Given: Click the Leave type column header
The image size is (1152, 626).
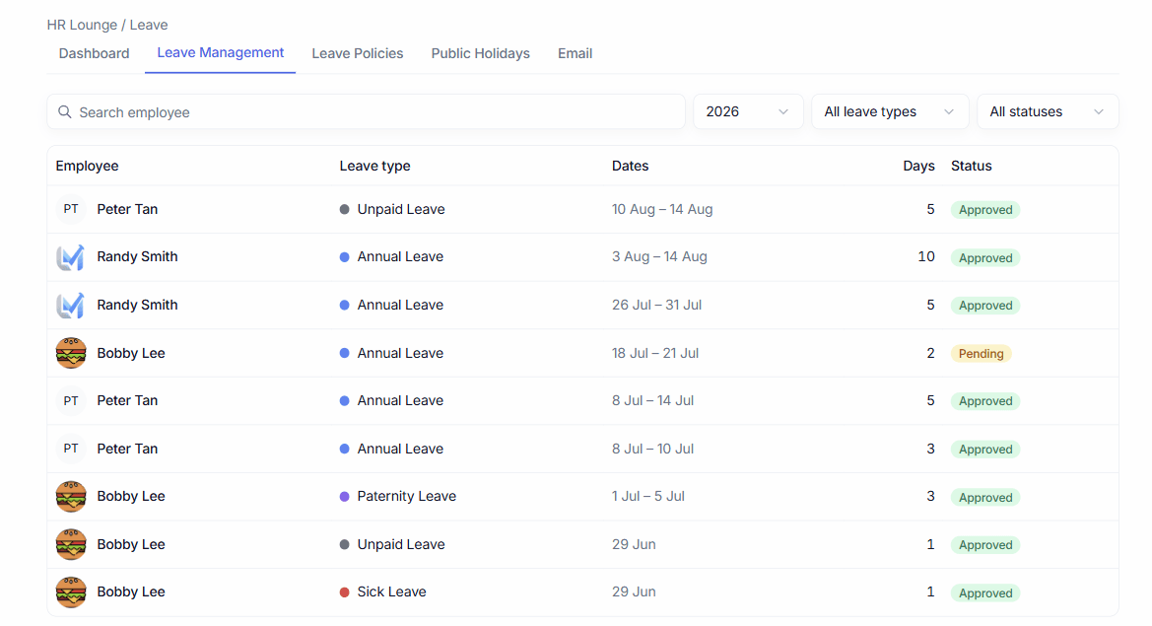Looking at the screenshot, I should 374,166.
